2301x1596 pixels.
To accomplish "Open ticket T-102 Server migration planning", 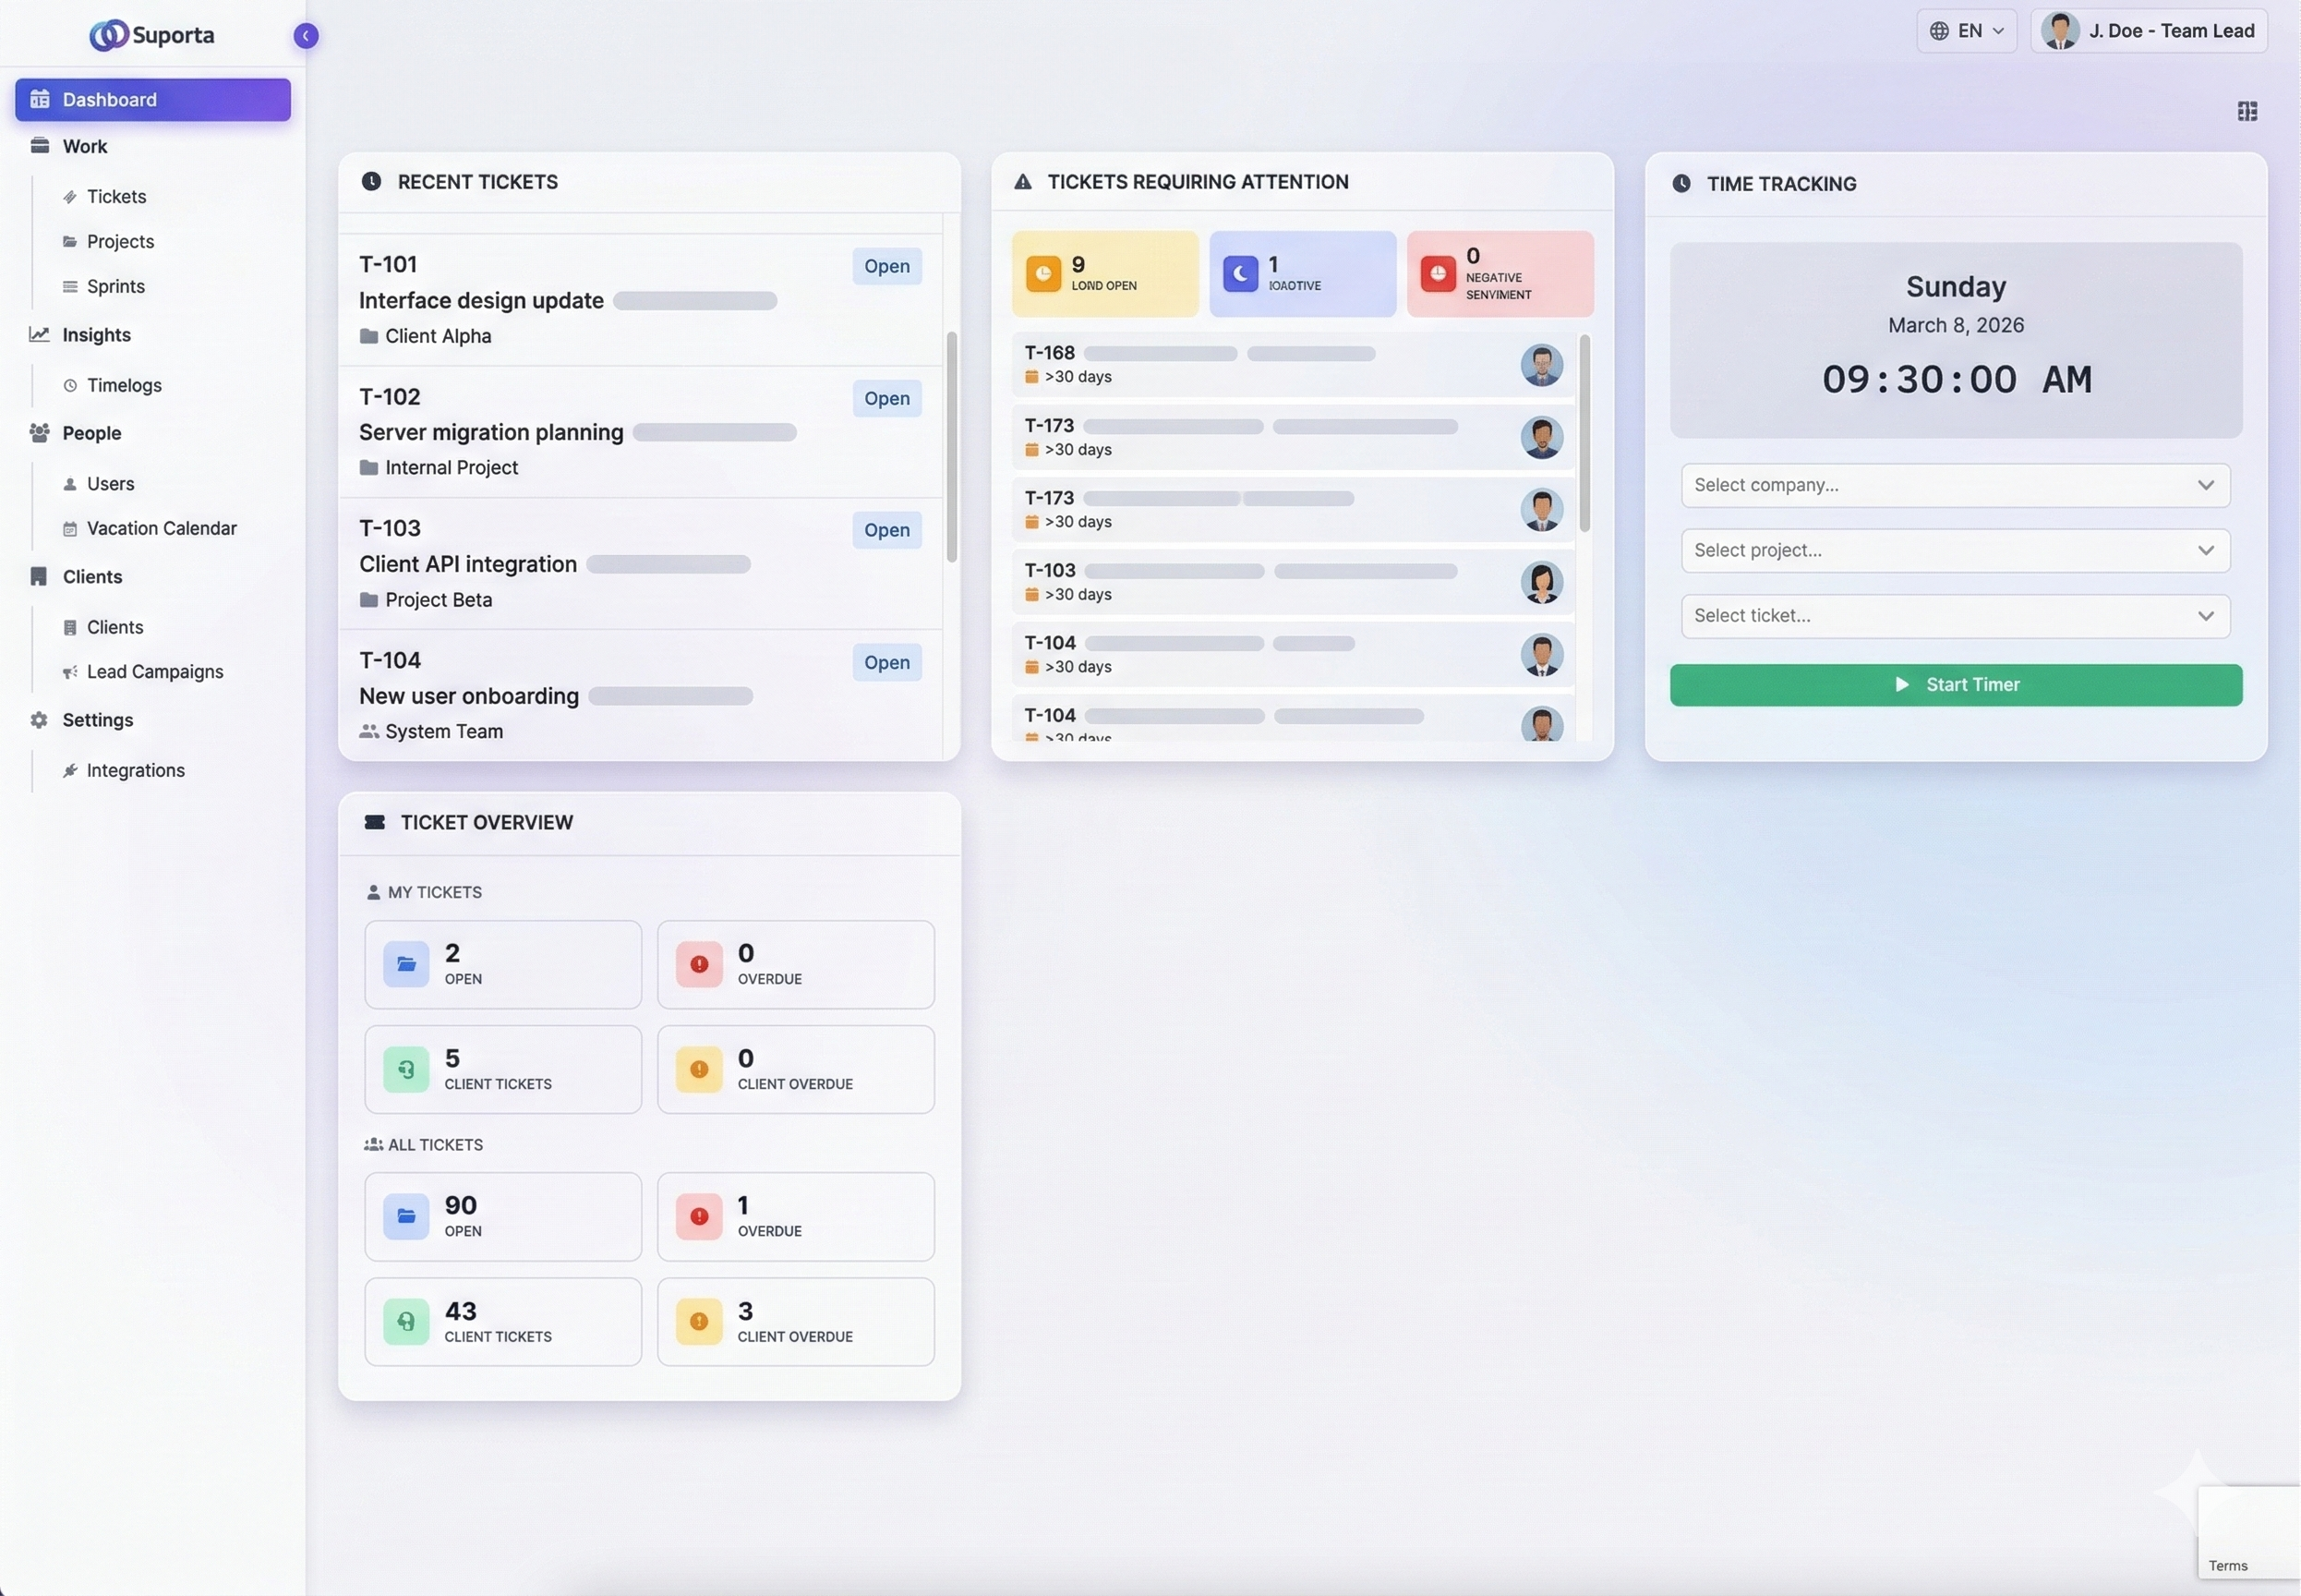I will click(489, 432).
